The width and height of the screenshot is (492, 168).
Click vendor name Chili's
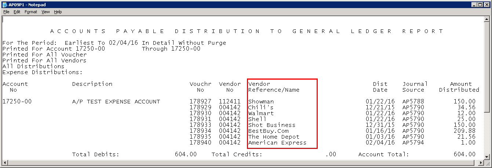click(261, 107)
